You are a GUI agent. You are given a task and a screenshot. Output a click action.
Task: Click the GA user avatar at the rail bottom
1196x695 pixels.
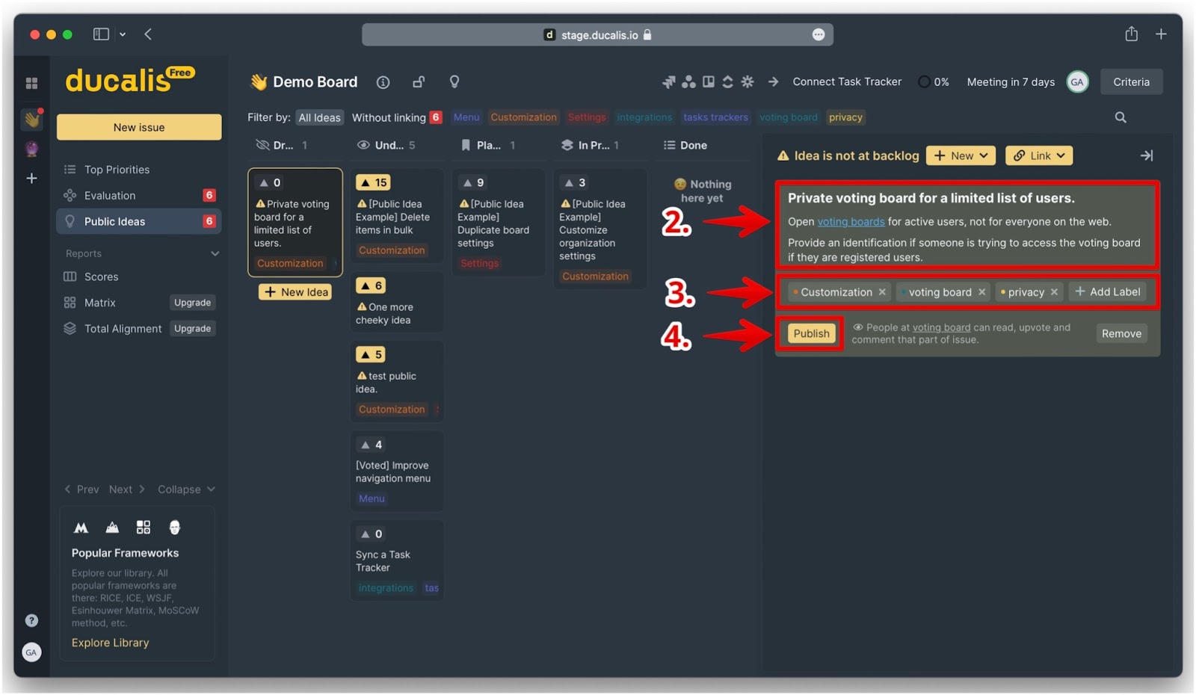[x=31, y=652]
